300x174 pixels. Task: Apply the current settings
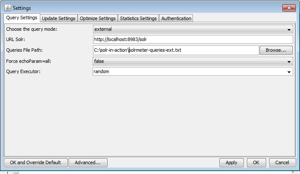point(231,162)
